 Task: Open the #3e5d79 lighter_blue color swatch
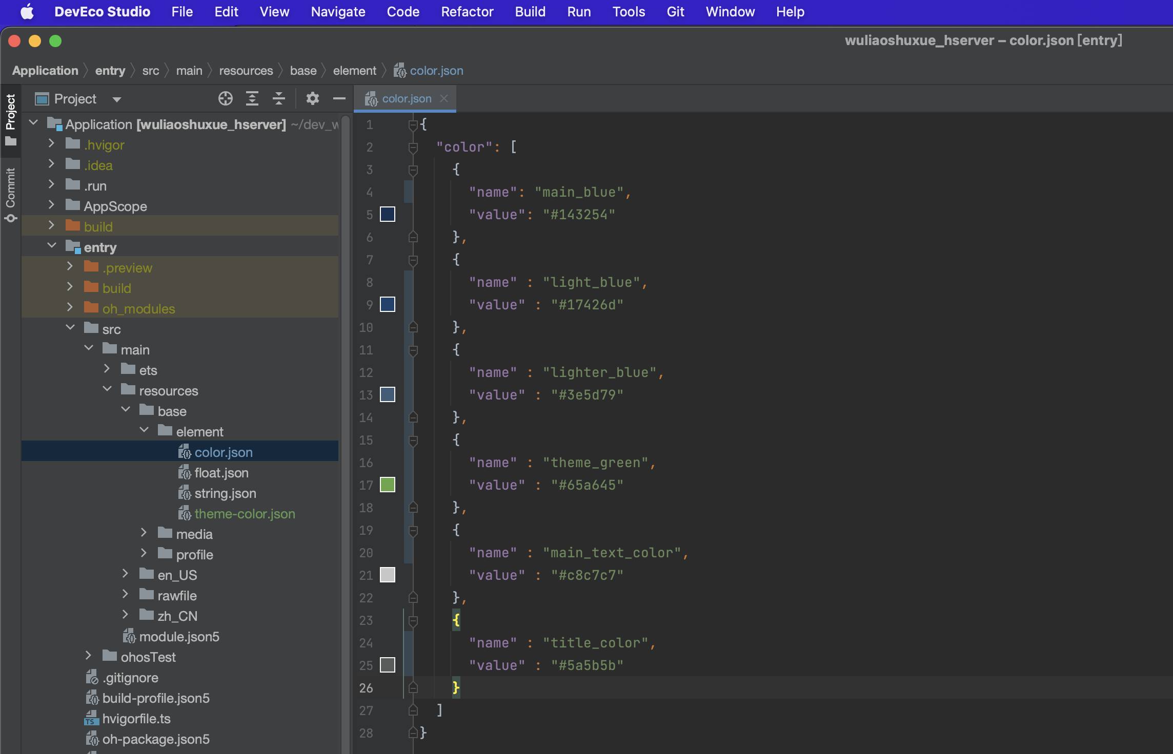click(388, 394)
